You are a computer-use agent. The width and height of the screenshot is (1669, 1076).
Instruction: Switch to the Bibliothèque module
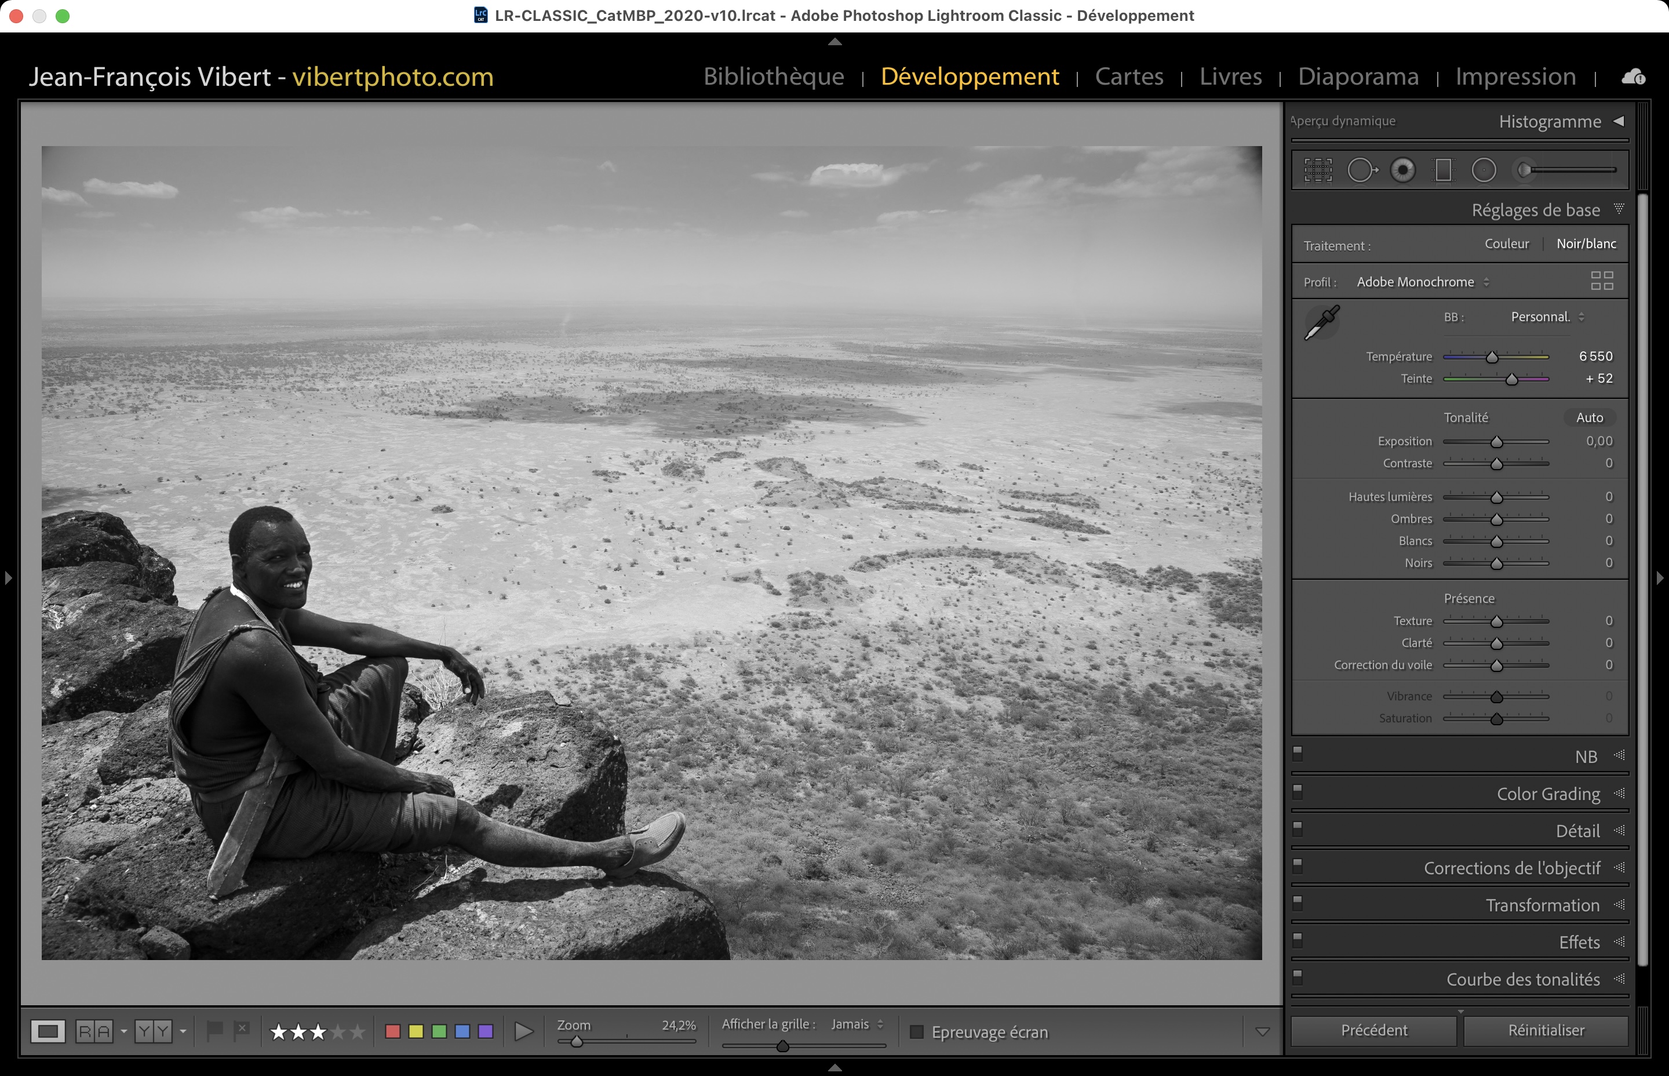click(x=773, y=76)
